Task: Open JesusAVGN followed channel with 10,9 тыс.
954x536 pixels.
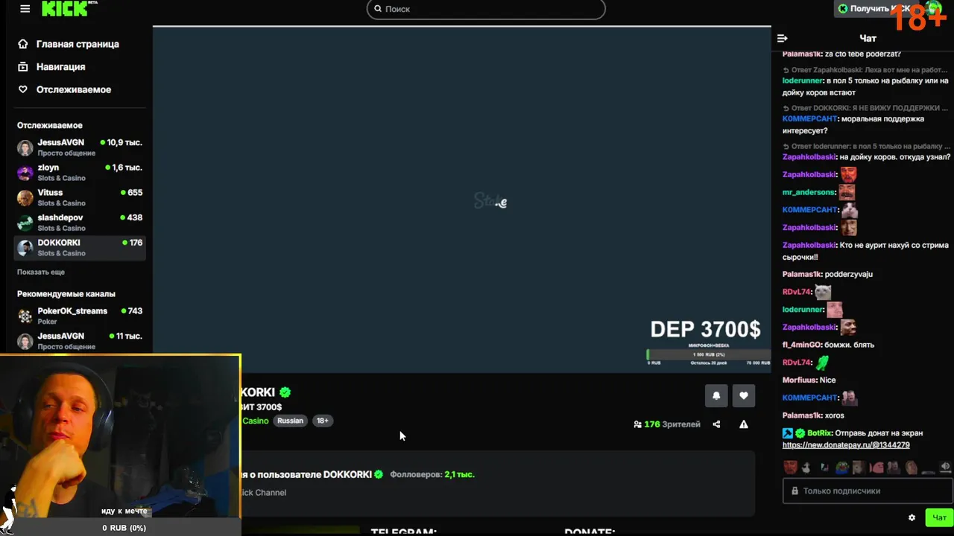Action: [x=80, y=147]
